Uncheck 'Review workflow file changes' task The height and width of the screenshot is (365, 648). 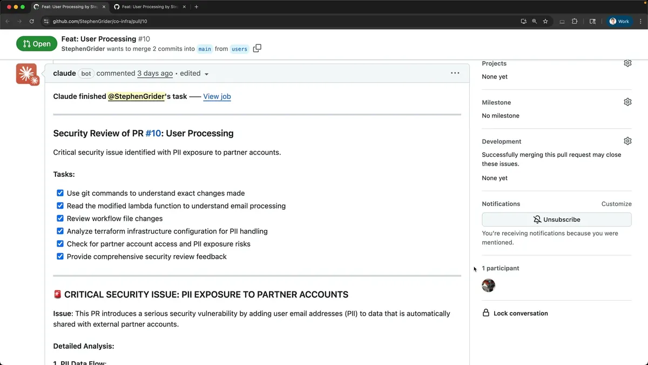point(60,218)
